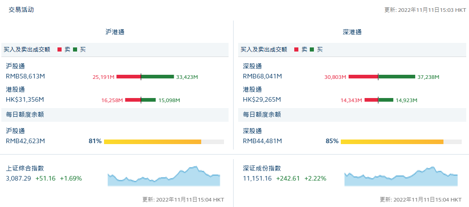
Task: Click the RMB58,613M 沪股通 turnover figure
Action: [26, 76]
